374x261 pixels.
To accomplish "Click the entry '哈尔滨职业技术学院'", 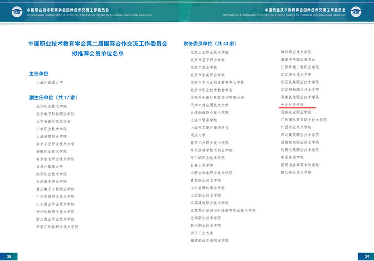I will (x=208, y=158).
